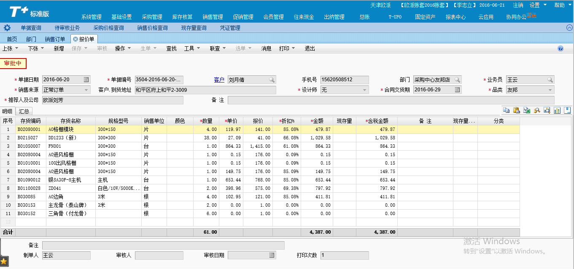Click the star favorites icon at the bottom left
Image resolution: width=574 pixels, height=269 pixels.
4,261
